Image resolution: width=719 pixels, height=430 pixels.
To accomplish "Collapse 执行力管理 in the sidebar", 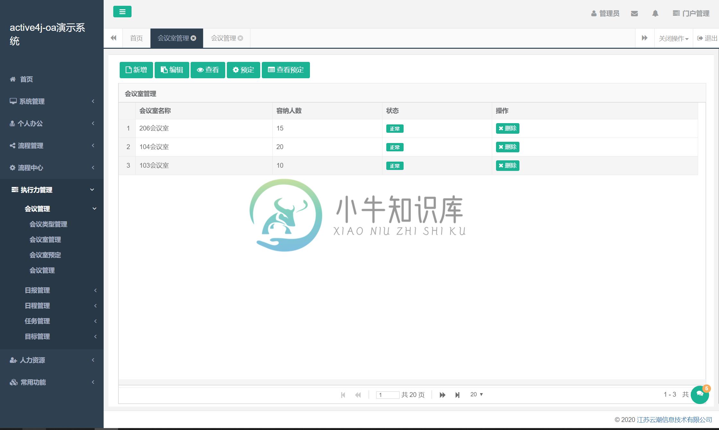I will 52,190.
